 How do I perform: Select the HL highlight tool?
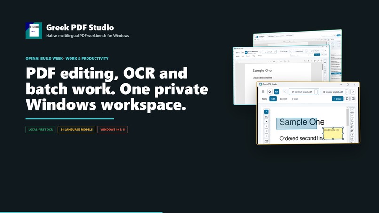tap(266, 117)
